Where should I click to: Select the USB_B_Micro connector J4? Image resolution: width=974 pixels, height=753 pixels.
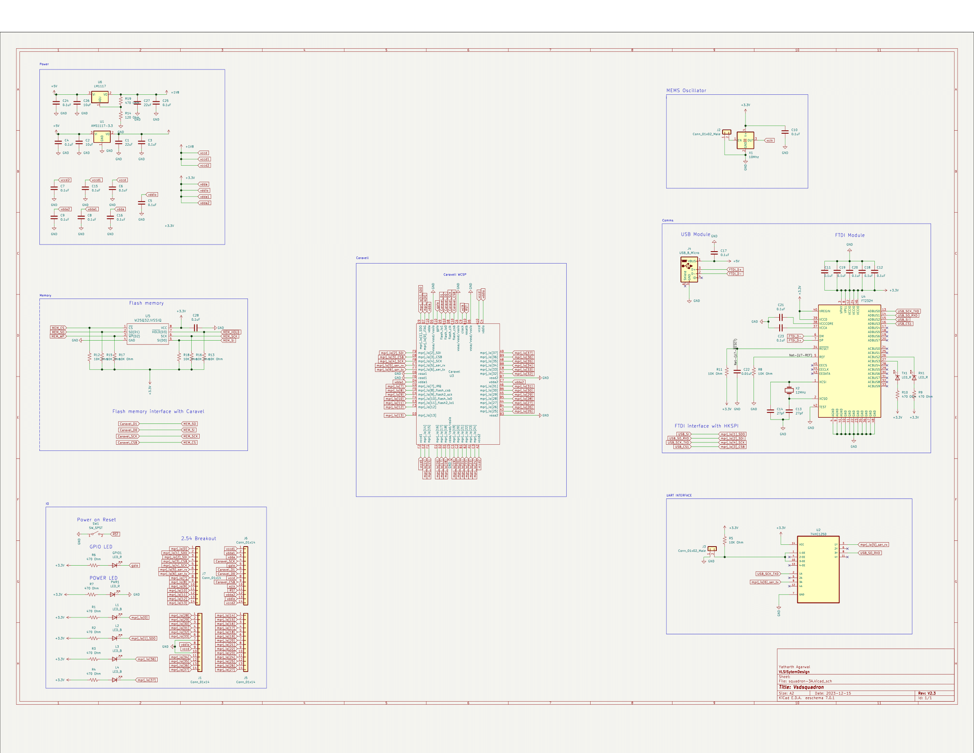click(689, 269)
